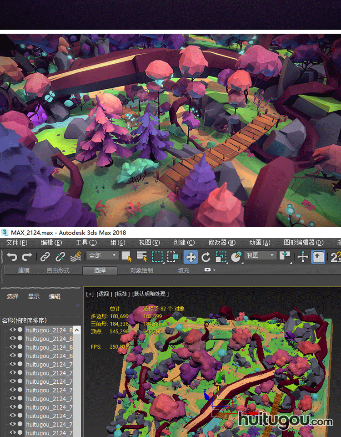Click the 显示 scene explorer menu

coord(34,296)
